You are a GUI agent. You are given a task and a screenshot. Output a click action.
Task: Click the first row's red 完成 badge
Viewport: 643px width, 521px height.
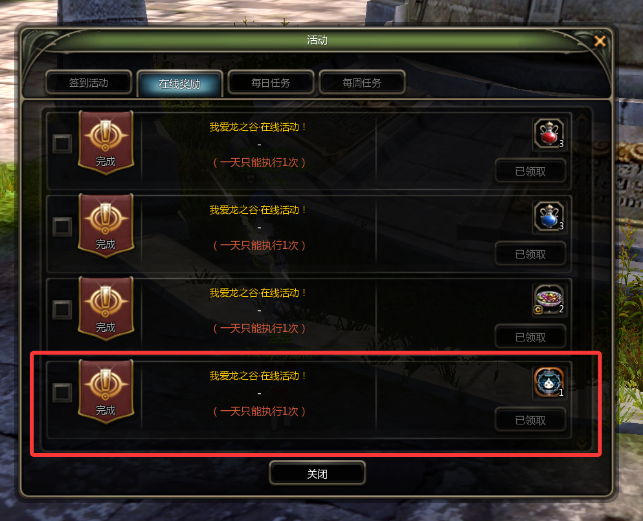106,143
